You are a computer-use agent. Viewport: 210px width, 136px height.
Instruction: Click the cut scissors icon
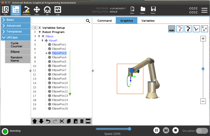pyautogui.click(x=62, y=121)
